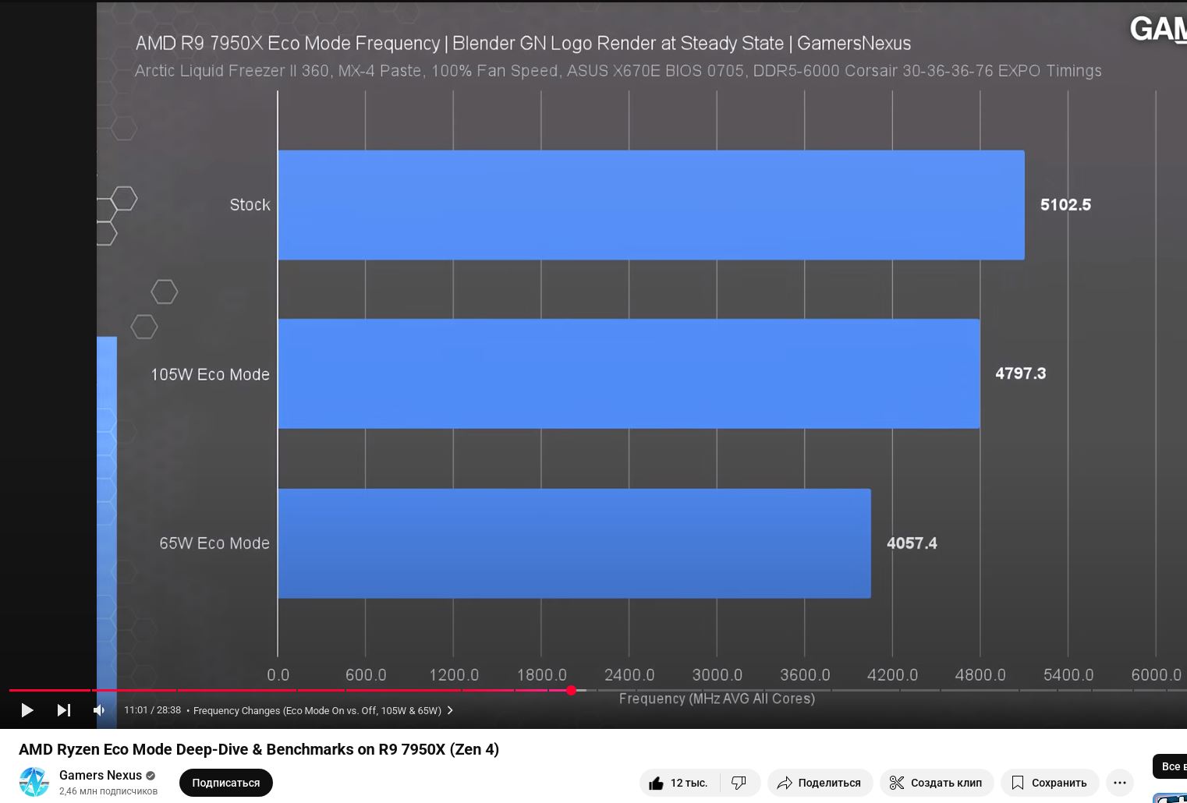Viewport: 1187px width, 803px height.
Task: Subscribe with the Подписаться button
Action: coord(226,783)
